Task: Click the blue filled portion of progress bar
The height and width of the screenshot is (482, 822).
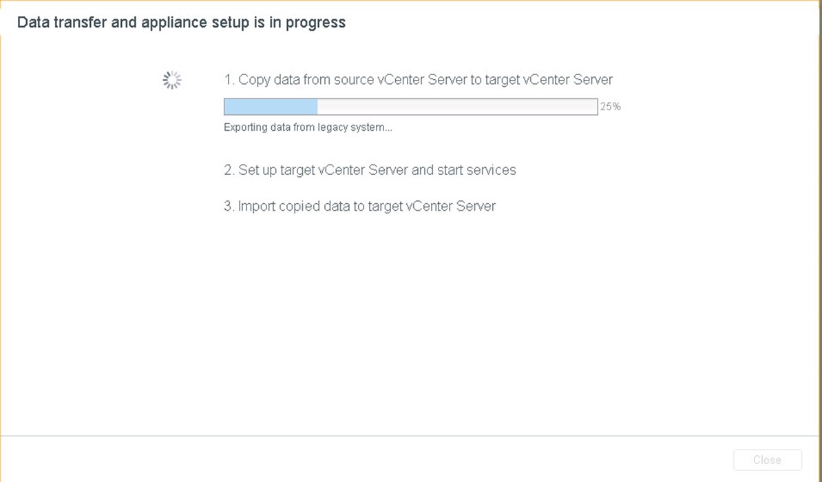Action: pyautogui.click(x=271, y=107)
